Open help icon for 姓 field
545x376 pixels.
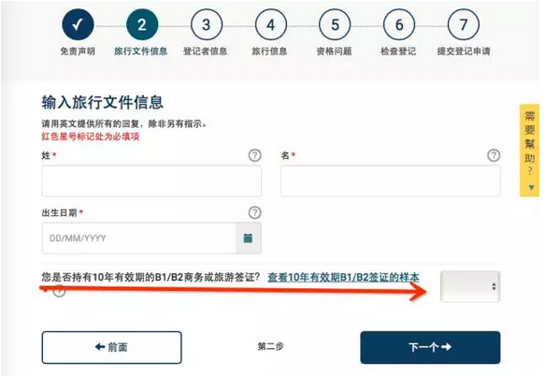[255, 155]
